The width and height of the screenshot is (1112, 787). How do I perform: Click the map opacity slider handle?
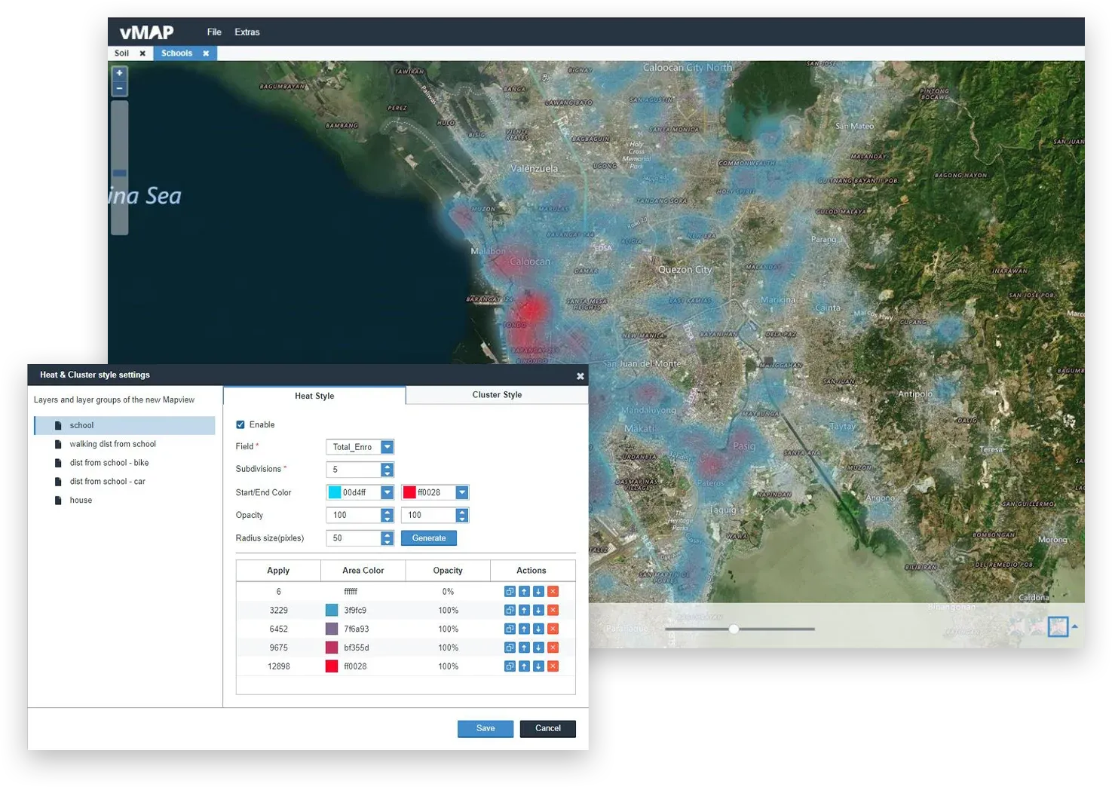pos(734,629)
